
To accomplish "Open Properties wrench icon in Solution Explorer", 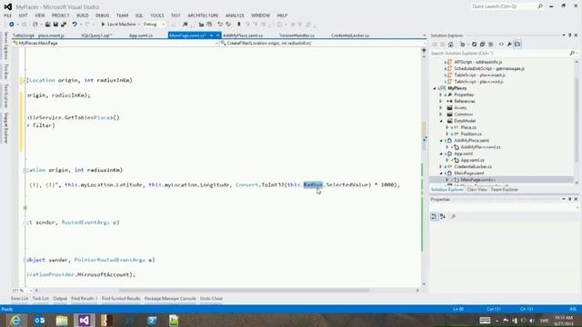I will (x=509, y=45).
